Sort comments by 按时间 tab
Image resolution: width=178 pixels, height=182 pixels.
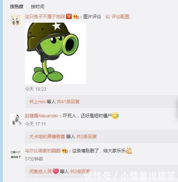[x=38, y=6]
